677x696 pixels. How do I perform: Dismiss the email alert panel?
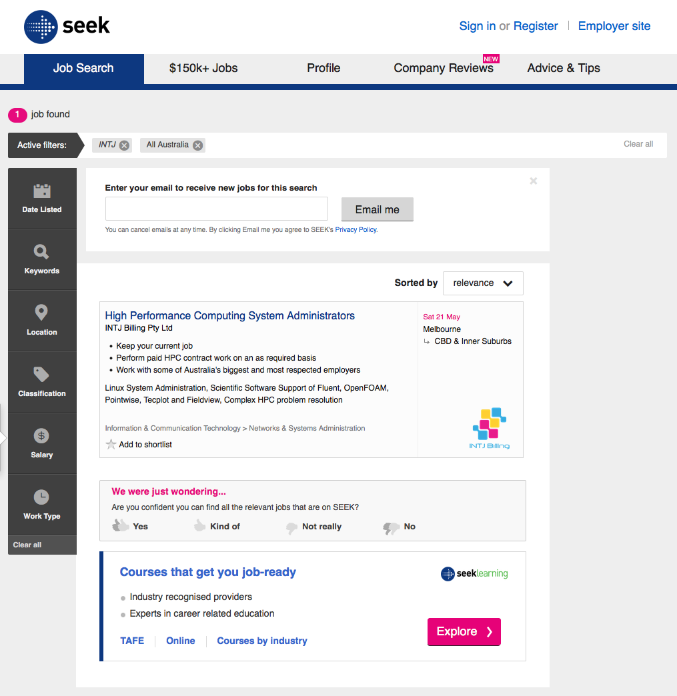(534, 181)
